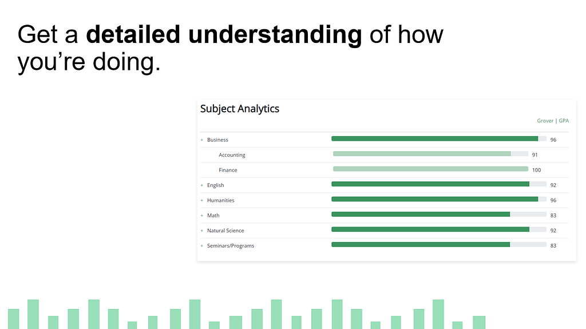This screenshot has height=329, width=586.
Task: Expand the Humanities plus icon
Action: (201, 200)
